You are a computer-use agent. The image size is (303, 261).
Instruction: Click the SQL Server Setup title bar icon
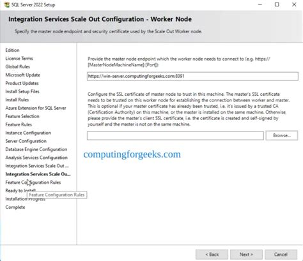point(7,4)
